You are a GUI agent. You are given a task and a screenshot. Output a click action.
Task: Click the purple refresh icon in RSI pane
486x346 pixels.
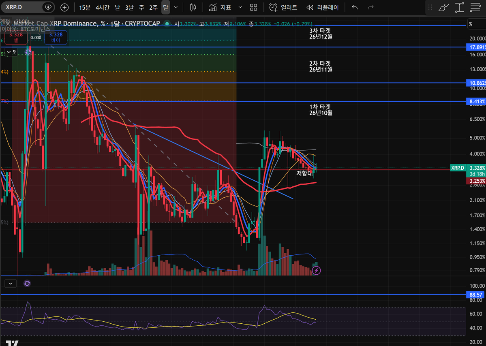[x=27, y=283]
